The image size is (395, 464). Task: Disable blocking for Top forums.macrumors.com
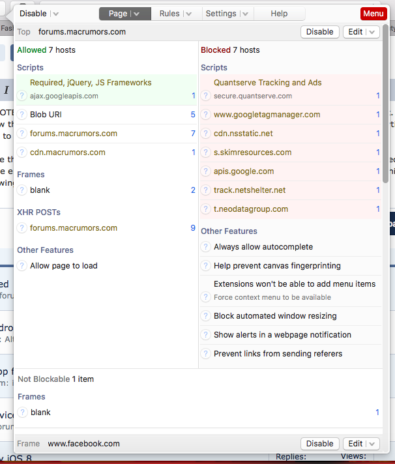pyautogui.click(x=320, y=32)
